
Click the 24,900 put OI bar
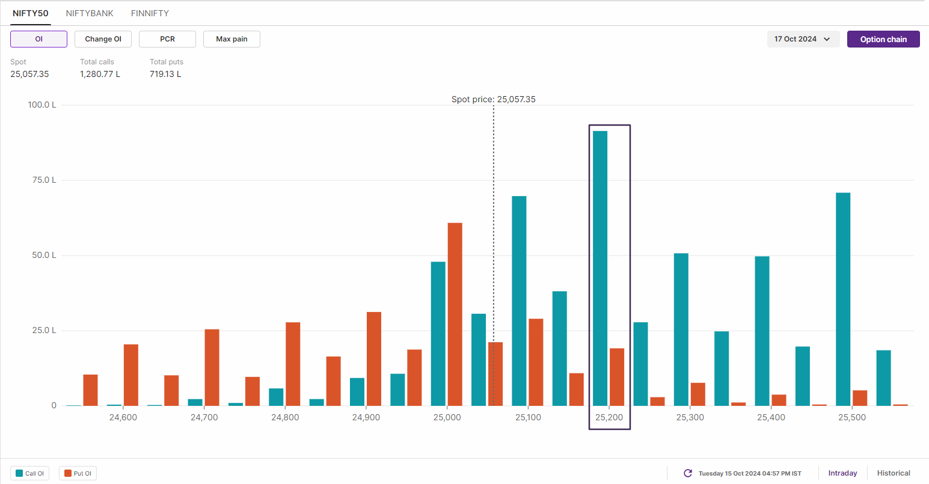point(374,359)
